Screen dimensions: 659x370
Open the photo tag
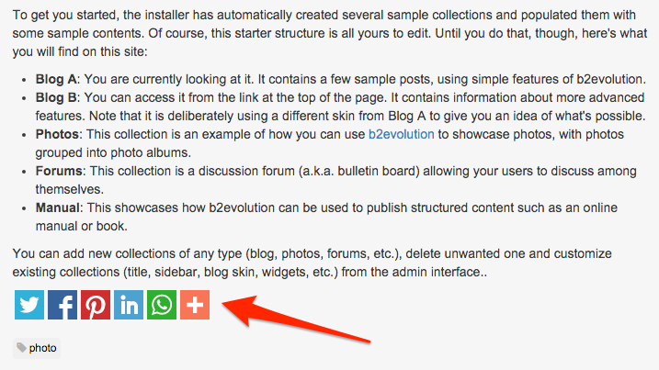pyautogui.click(x=42, y=348)
